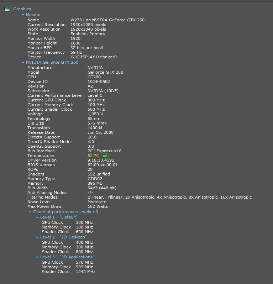
Task: Click Driver version value 9.18.13.4192
Action: click(101, 160)
